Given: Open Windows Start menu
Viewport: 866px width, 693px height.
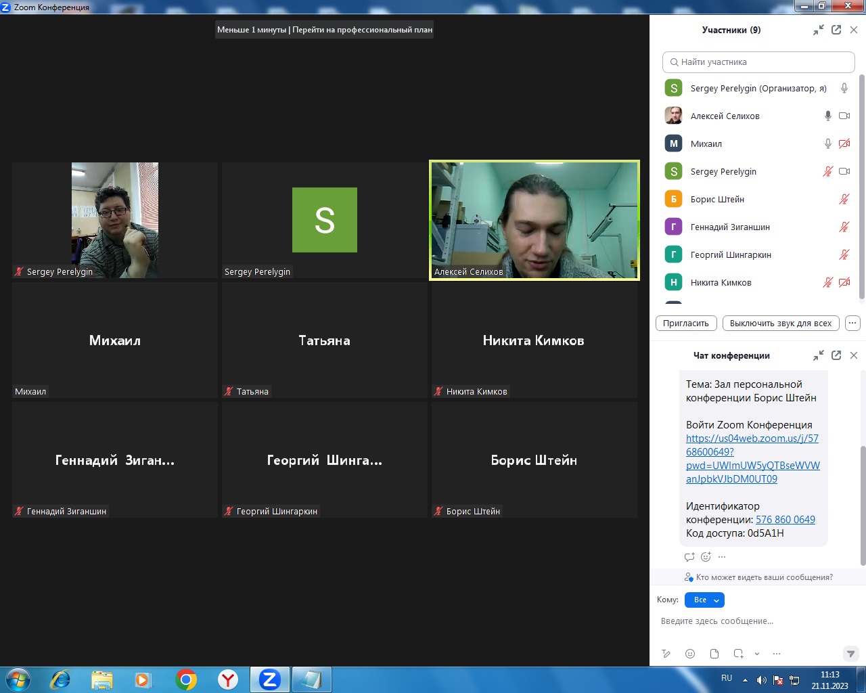Looking at the screenshot, I should (18, 679).
